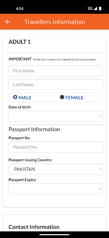Click the Passport Expiry chevron arrow
This screenshot has width=109, height=238.
tap(100, 189)
